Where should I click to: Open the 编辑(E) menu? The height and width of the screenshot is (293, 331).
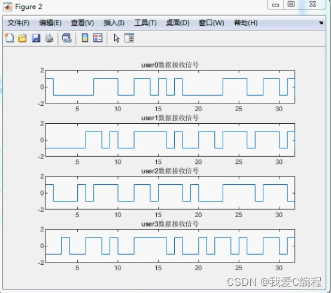tap(50, 23)
